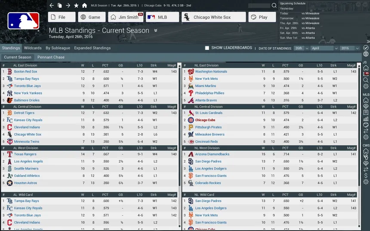Click the checkmark icon in right sidebar

(366, 48)
